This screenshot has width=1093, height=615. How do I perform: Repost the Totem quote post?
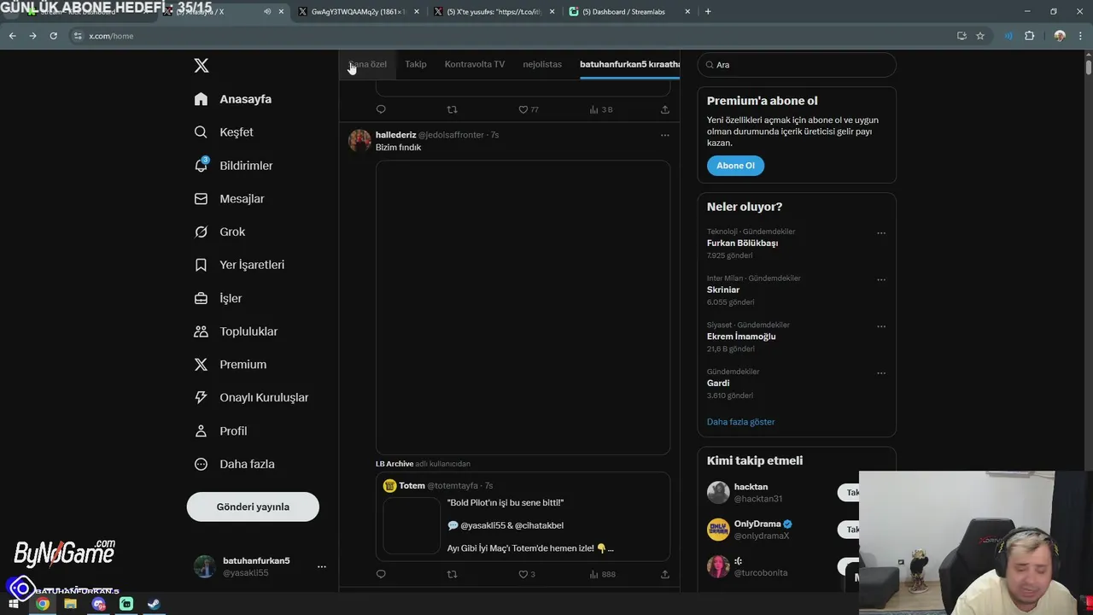tap(453, 574)
